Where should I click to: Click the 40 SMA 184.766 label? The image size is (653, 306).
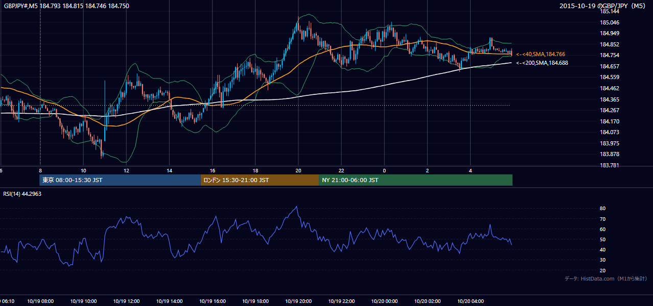(541, 54)
